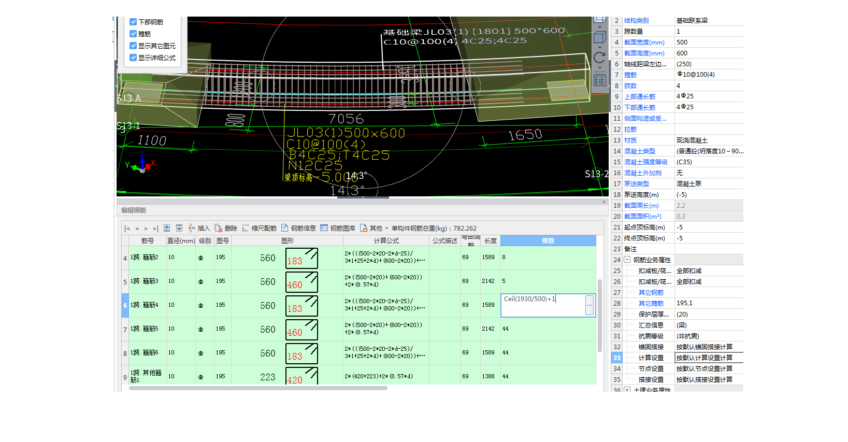Screen dimensions: 848x442
Task: Open the 结构类别 property link
Action: (x=636, y=21)
